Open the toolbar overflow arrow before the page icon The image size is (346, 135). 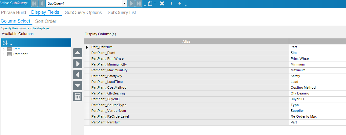pyautogui.click(x=145, y=5)
